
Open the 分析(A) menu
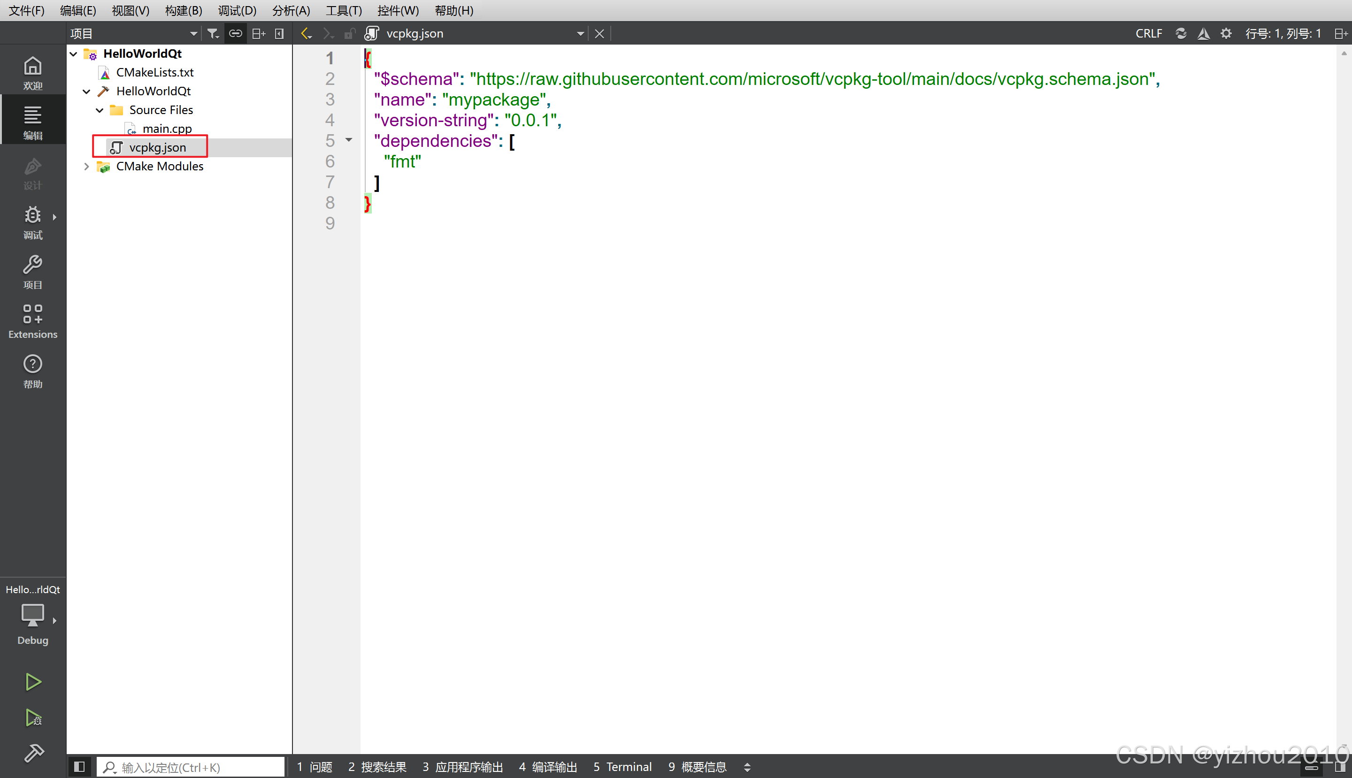[x=291, y=10]
